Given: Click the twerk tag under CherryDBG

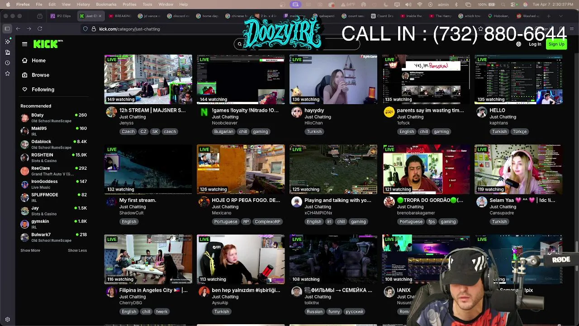Looking at the screenshot, I should [x=161, y=312].
